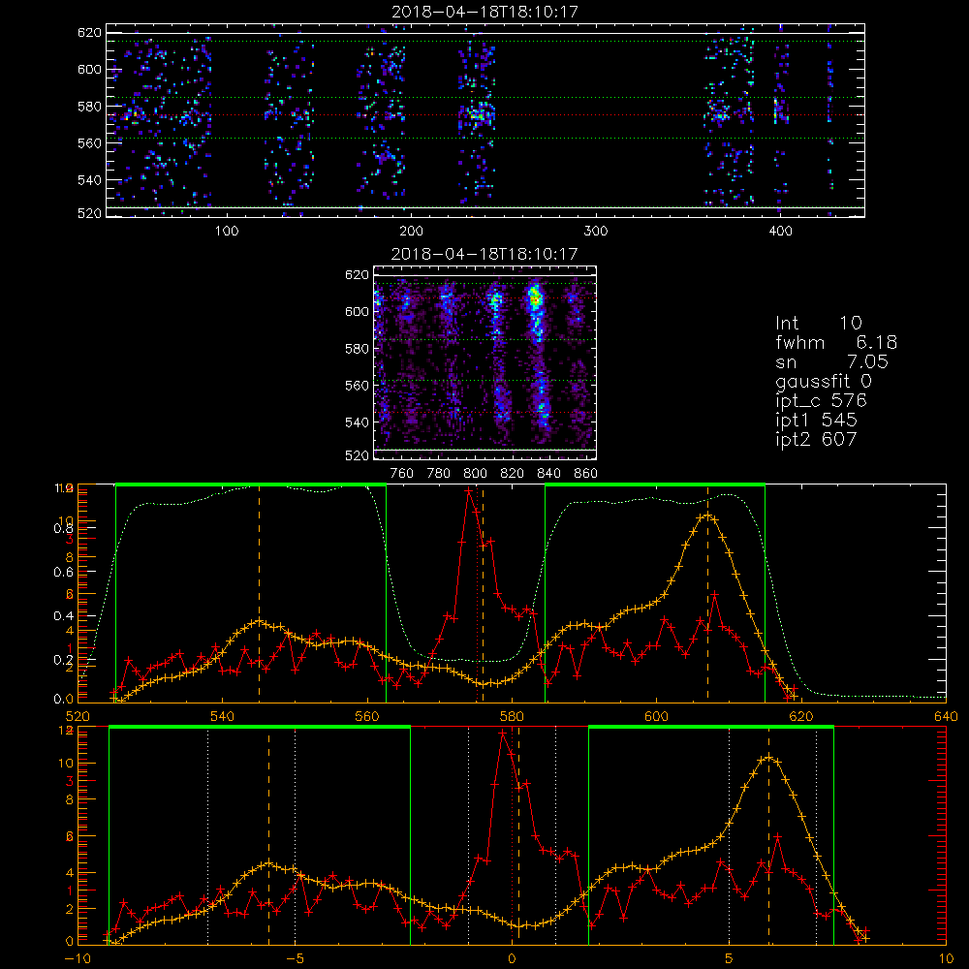Click the 580 x-axis label of the upper profile plot

point(512,717)
